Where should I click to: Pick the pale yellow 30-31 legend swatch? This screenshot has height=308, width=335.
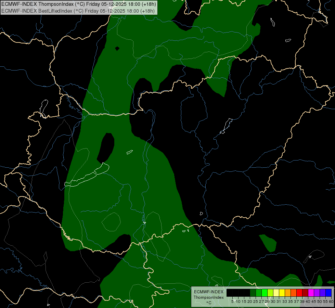tap(276, 293)
